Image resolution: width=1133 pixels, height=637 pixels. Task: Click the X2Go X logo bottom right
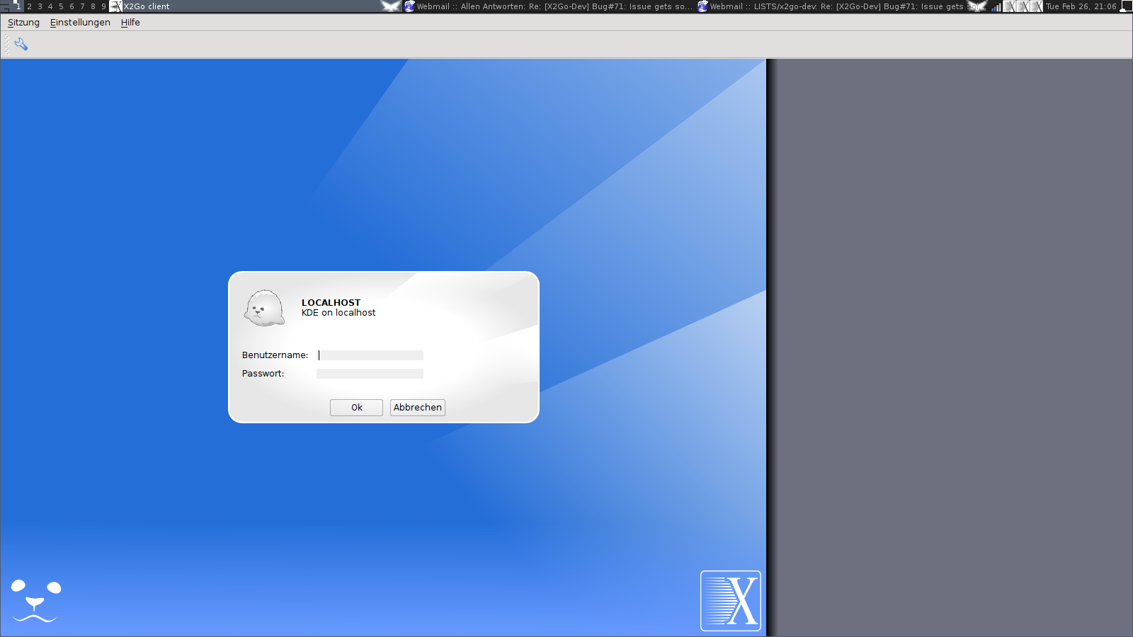[x=731, y=601]
